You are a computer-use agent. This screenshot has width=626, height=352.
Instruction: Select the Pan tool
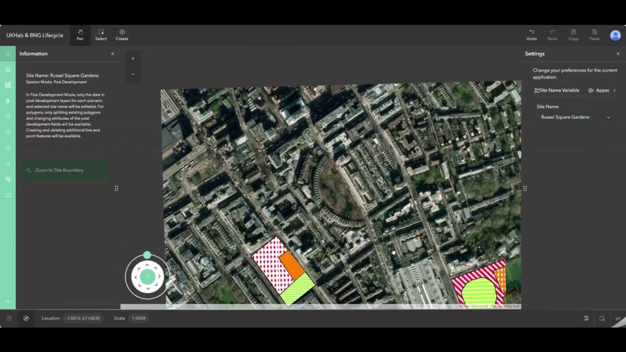[x=80, y=35]
